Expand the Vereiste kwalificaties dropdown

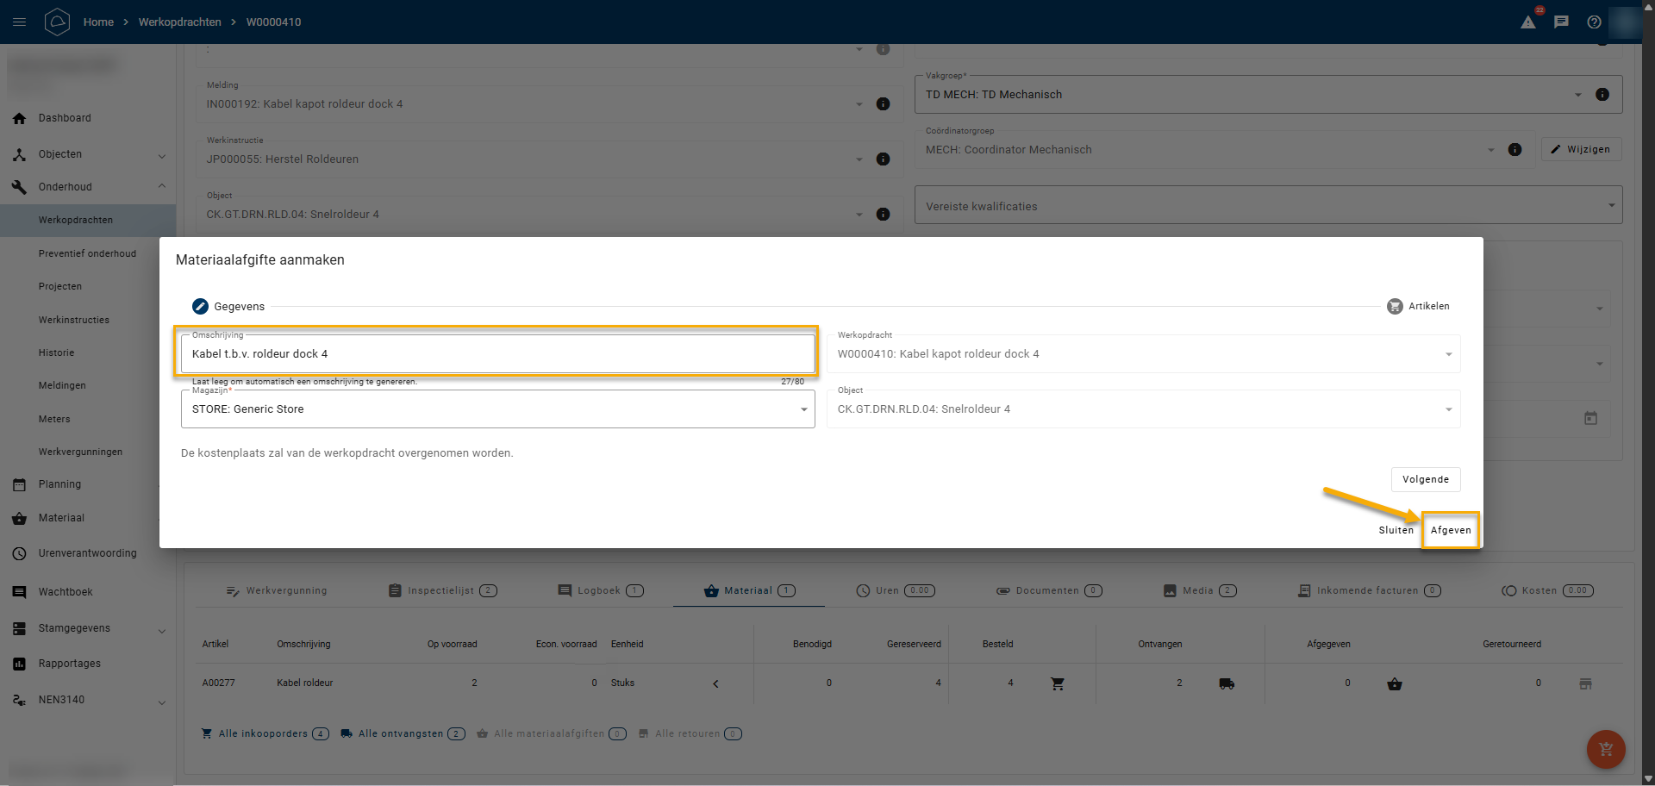(x=1611, y=206)
